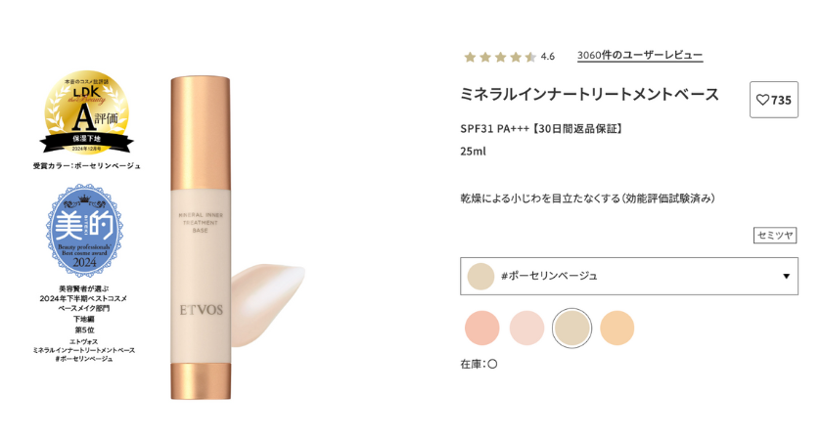Click the ETVOS product bottle image
Image resolution: width=822 pixels, height=440 pixels.
[x=201, y=239]
